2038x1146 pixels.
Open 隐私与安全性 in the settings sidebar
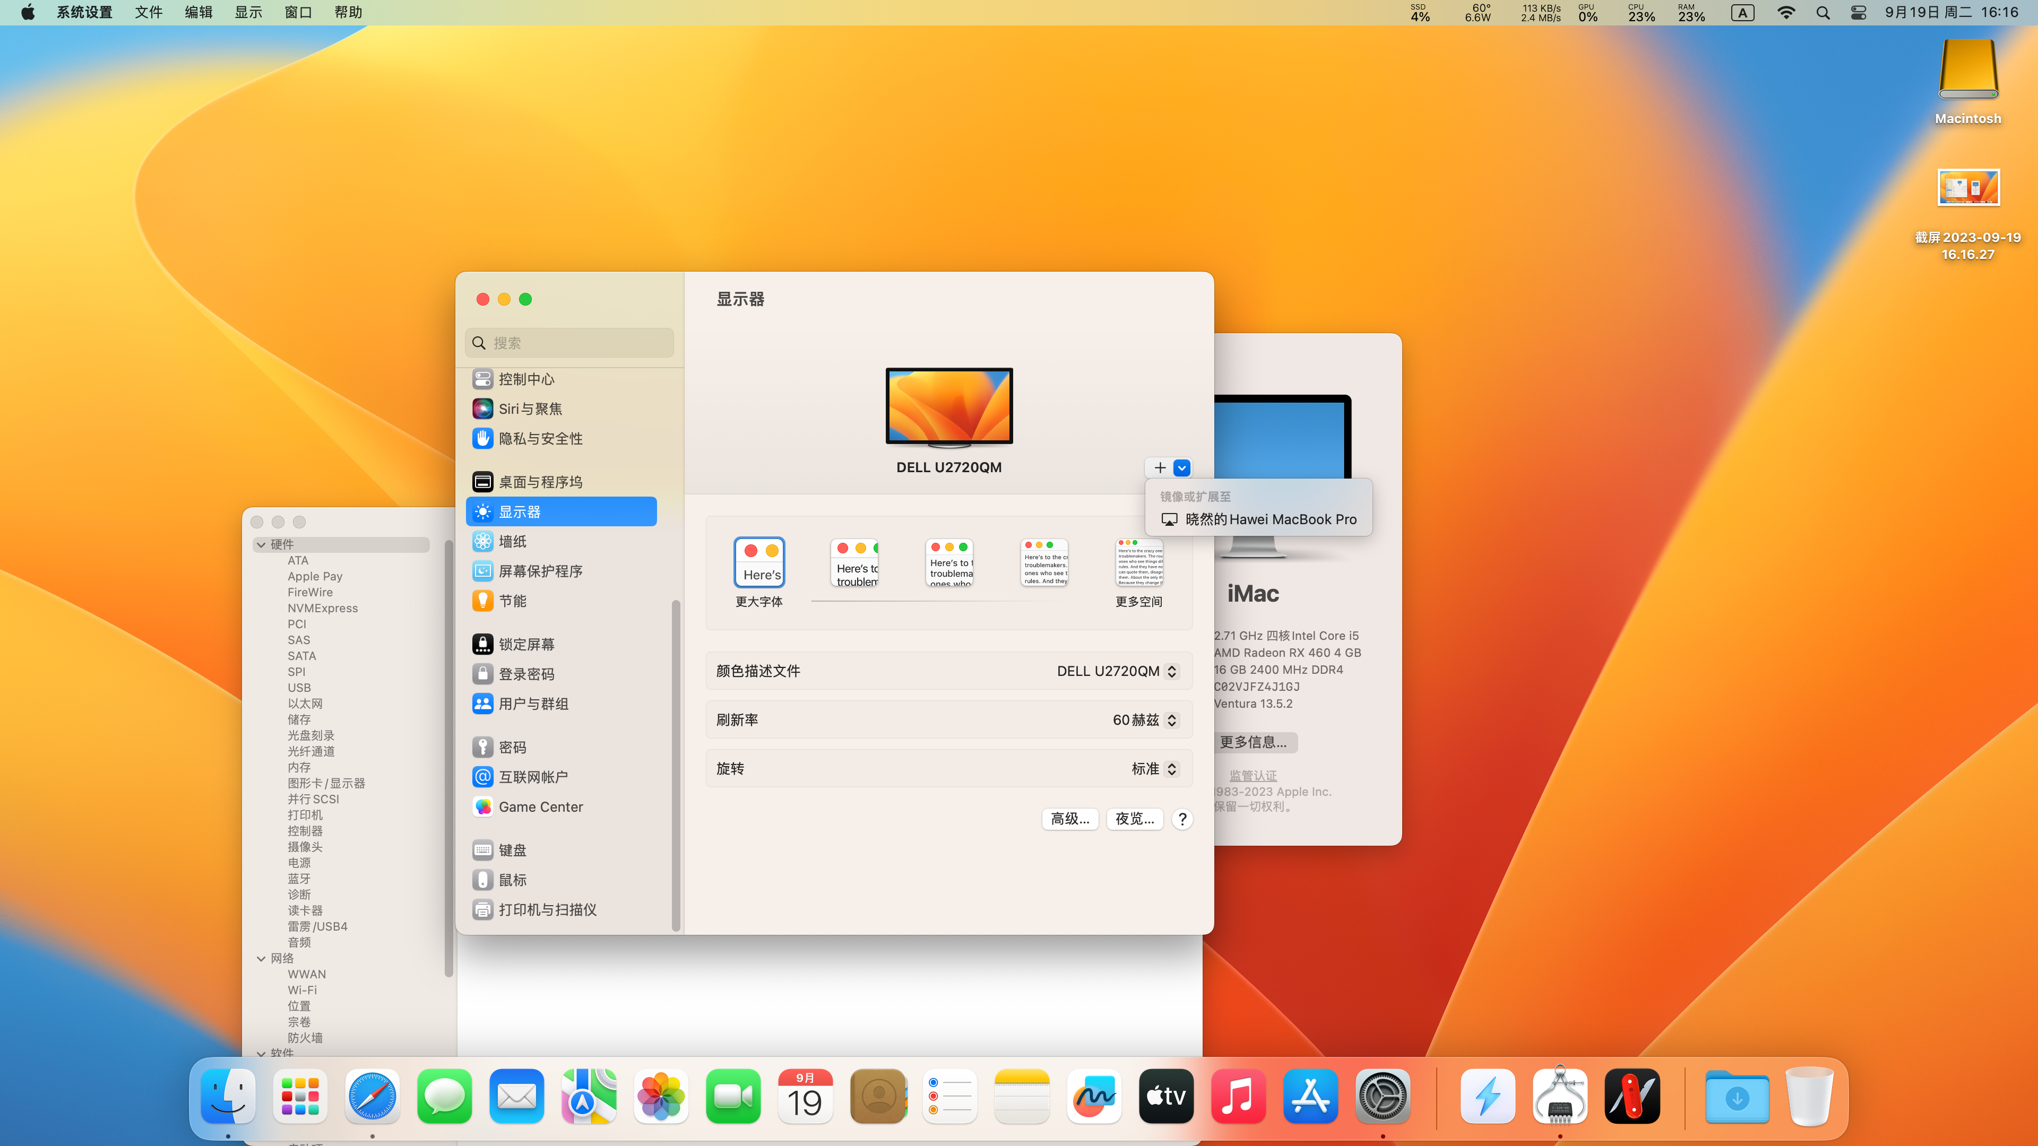540,438
